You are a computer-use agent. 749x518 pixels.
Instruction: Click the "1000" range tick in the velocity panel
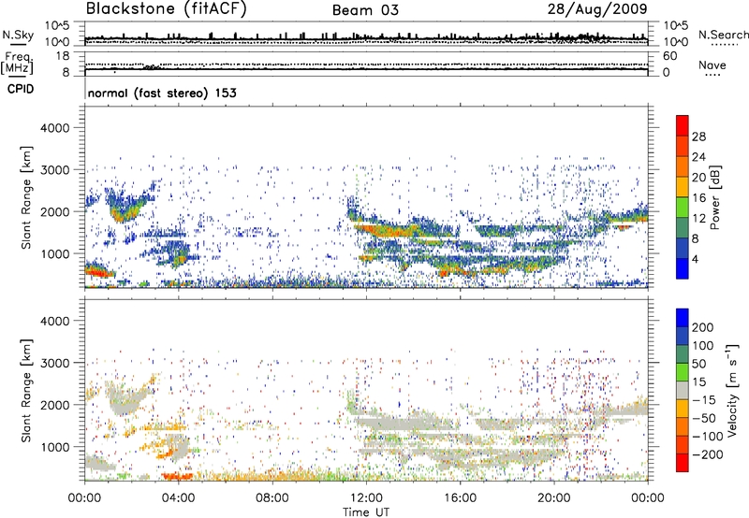(54, 447)
